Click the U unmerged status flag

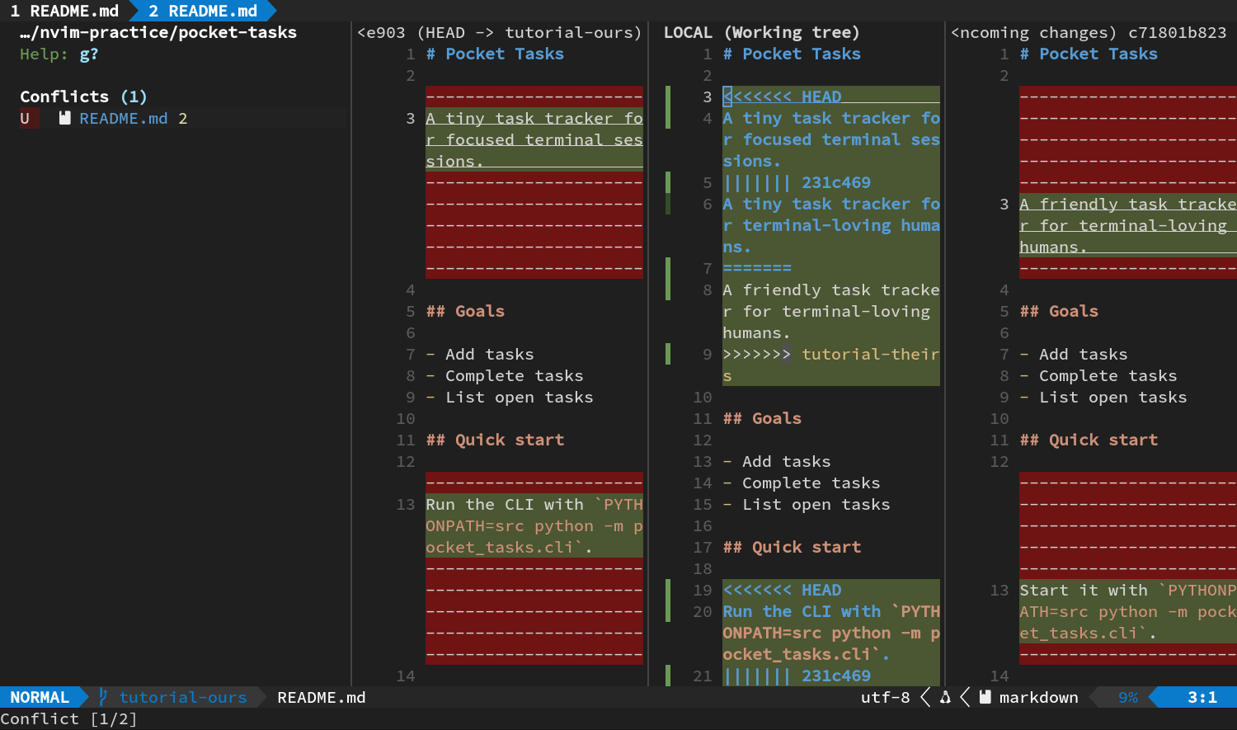tap(25, 118)
